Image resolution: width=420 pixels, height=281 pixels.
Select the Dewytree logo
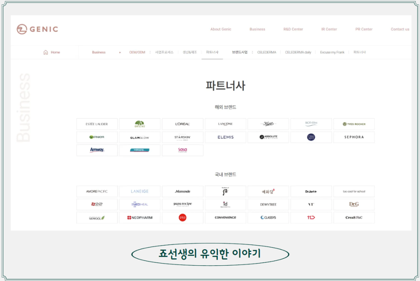pos(268,204)
